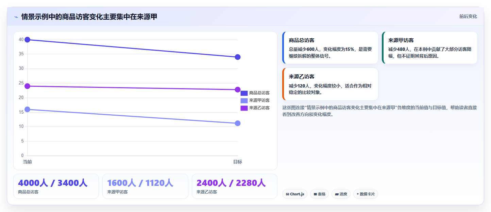Viewport: 491px width, 212px height.
Task: Click the 40 y-axis tick label
Action: 21,40
